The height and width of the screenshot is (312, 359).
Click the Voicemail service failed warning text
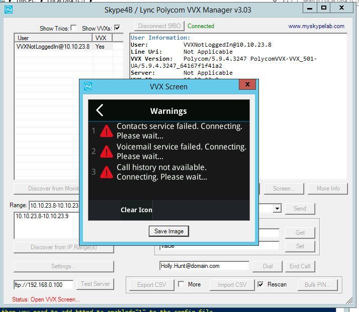pyautogui.click(x=182, y=151)
